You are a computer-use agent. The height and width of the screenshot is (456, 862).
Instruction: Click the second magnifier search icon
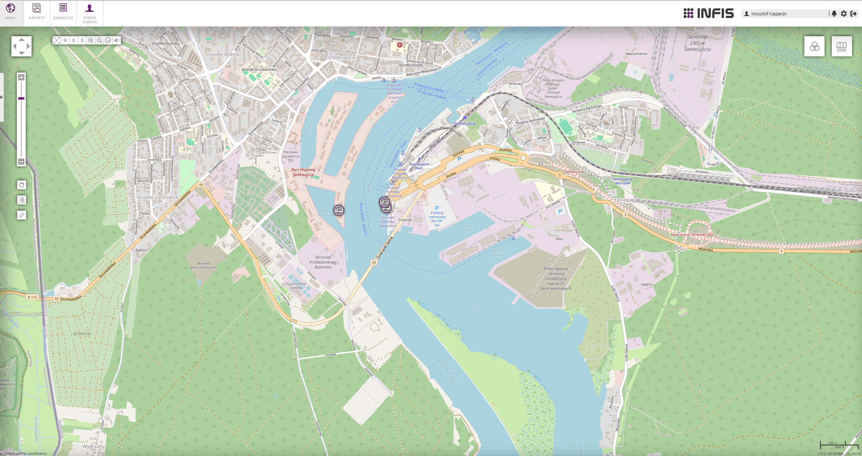(99, 40)
